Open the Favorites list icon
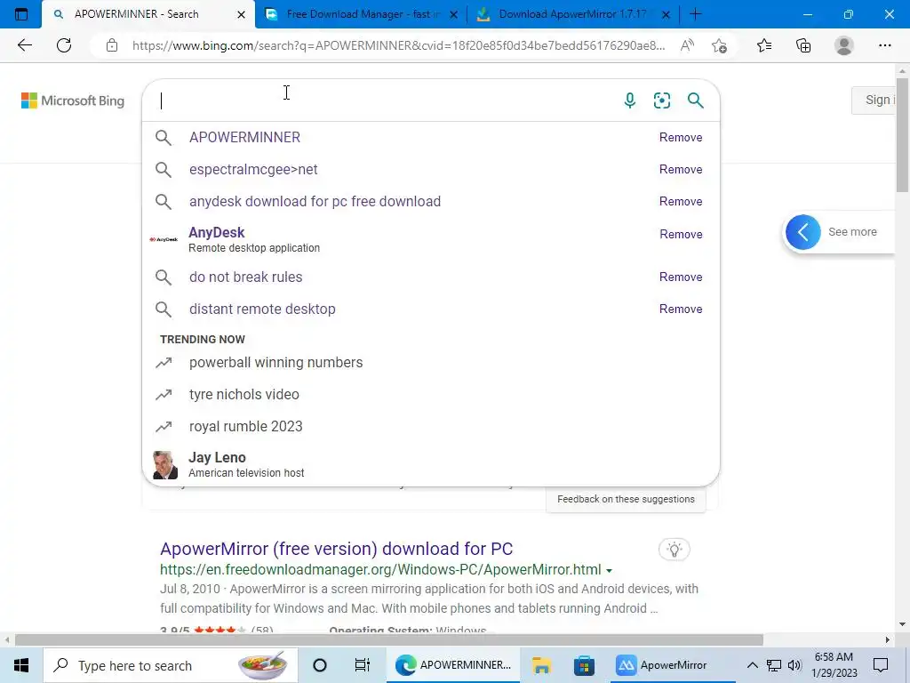910x683 pixels. tap(764, 45)
